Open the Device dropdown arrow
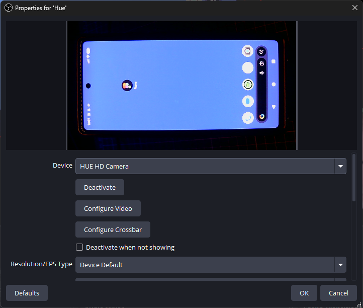The width and height of the screenshot is (363, 308). point(340,166)
